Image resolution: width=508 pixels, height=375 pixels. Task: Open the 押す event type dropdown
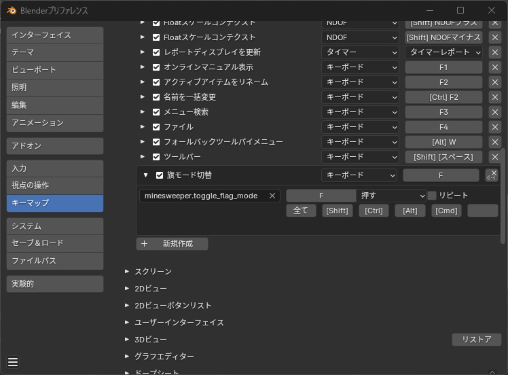(x=392, y=196)
